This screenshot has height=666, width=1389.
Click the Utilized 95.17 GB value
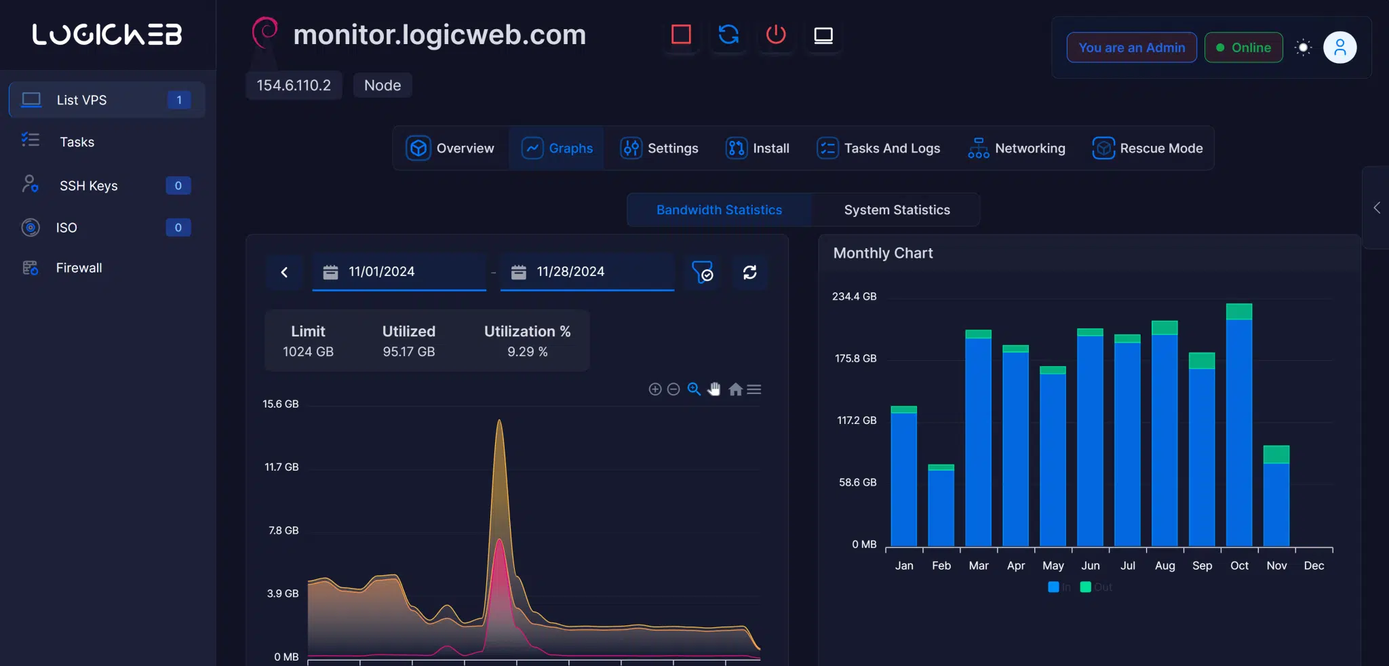[409, 351]
